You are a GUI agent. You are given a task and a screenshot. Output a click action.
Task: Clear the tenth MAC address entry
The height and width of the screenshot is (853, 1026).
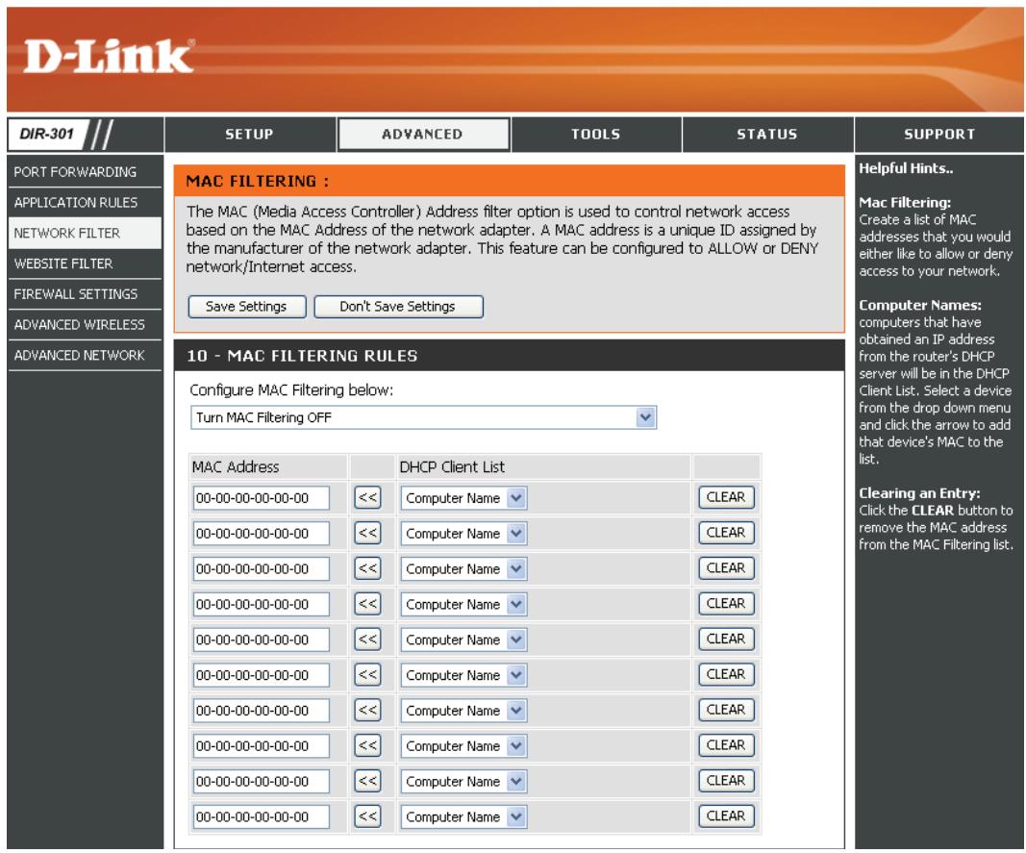726,815
